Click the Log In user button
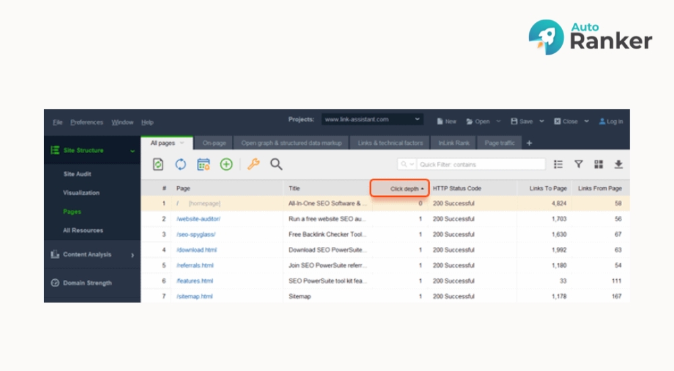Image resolution: width=674 pixels, height=371 pixels. 611,121
